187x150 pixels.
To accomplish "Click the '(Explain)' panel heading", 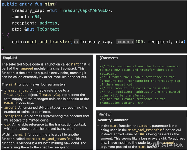I will coord(10,58).
